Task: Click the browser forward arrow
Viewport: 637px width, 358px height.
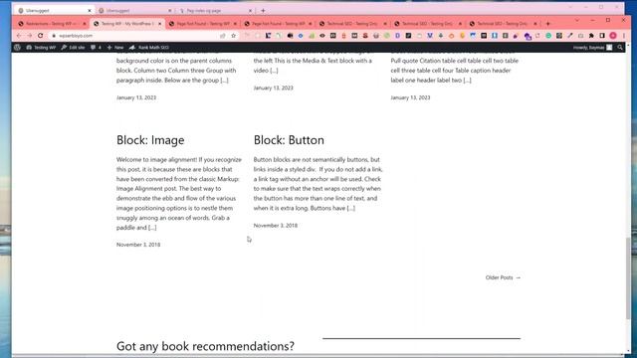Action: click(30, 36)
